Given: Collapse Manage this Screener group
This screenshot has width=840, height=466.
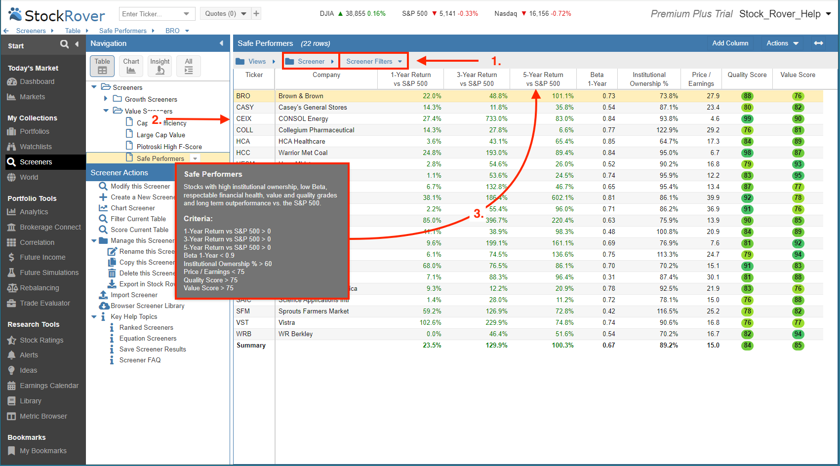Looking at the screenshot, I should [x=94, y=241].
